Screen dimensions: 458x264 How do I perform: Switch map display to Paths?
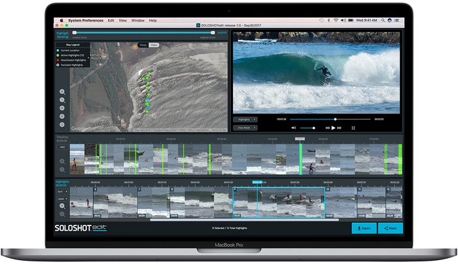(154, 45)
